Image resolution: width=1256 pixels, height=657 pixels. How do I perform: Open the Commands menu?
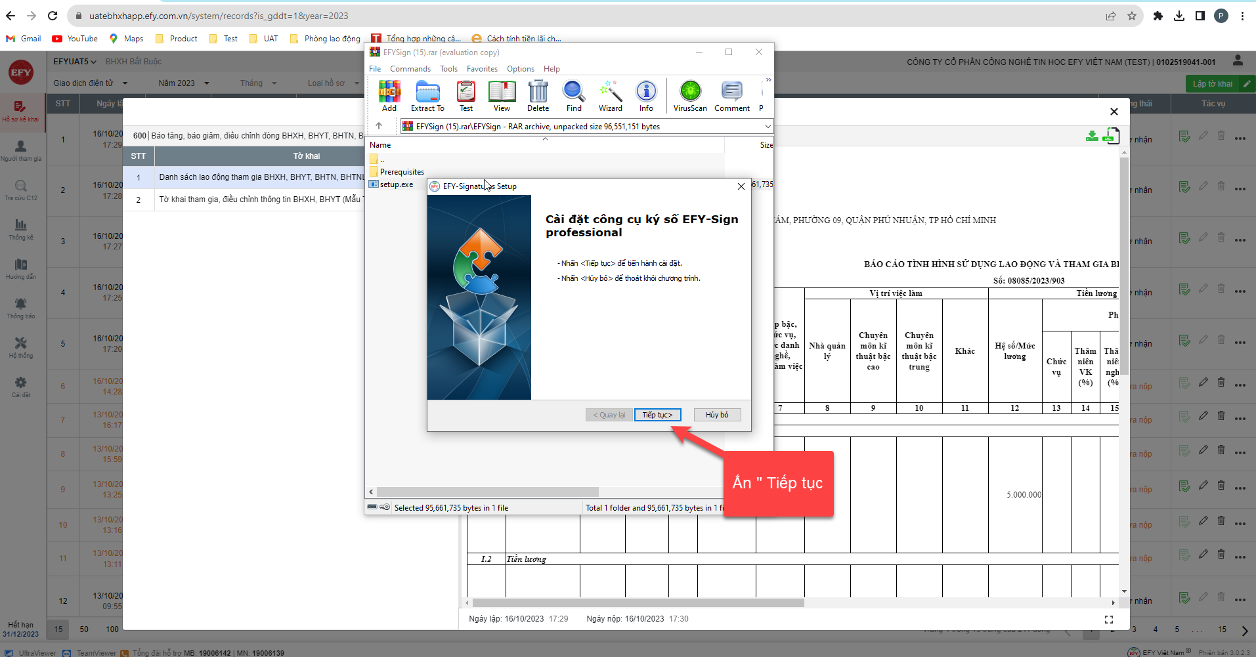click(410, 69)
